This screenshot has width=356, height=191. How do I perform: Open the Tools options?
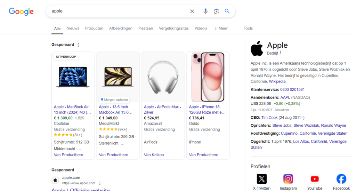tap(248, 29)
